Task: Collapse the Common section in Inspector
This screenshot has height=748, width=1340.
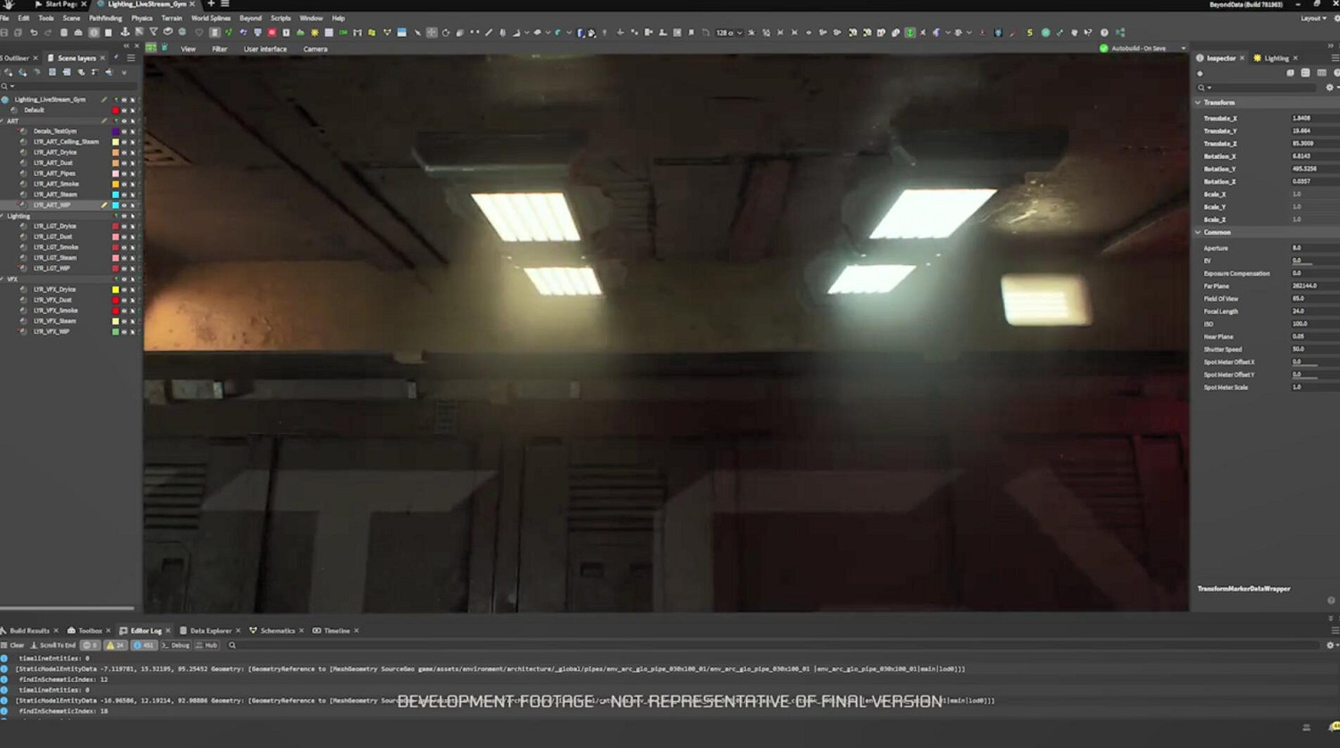Action: pos(1199,232)
